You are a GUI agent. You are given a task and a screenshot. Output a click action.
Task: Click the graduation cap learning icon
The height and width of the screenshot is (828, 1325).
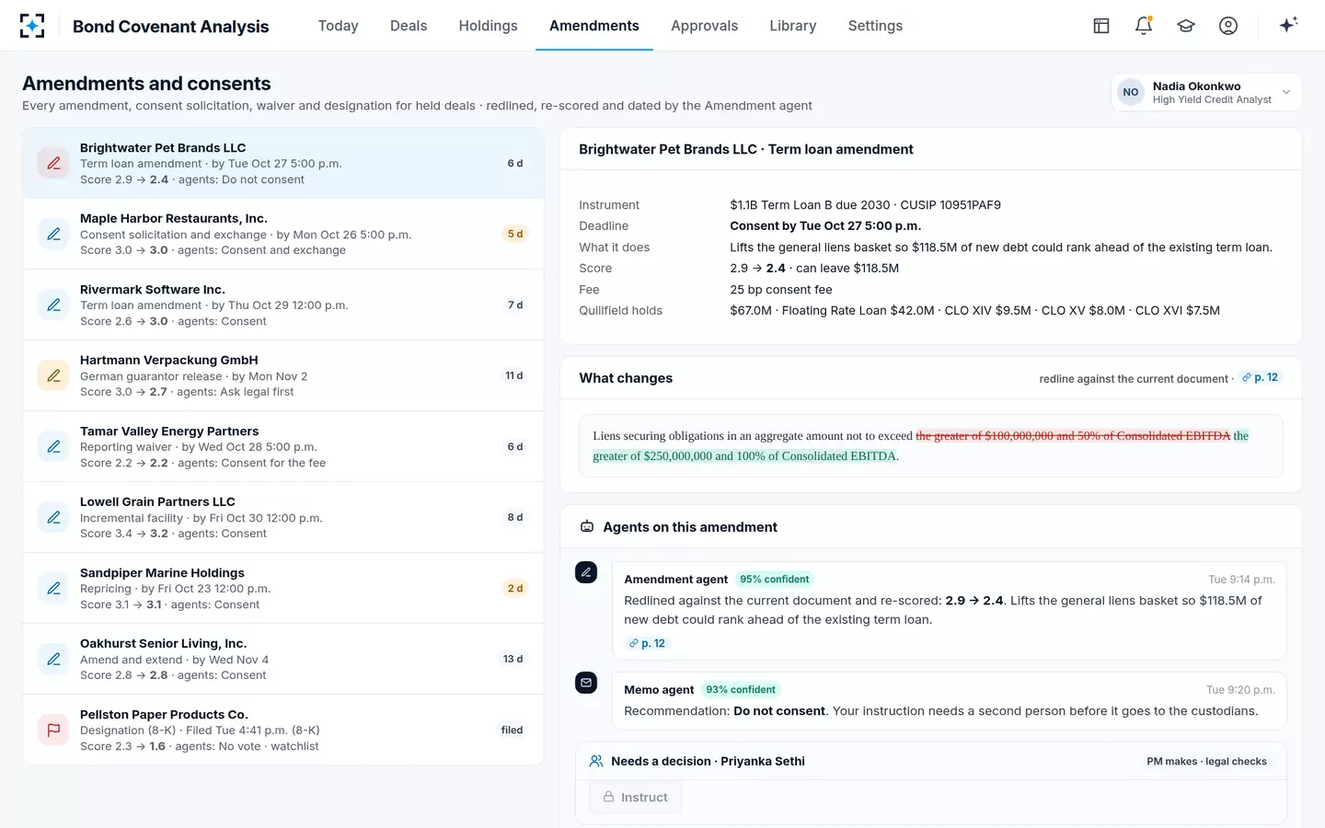[x=1186, y=26]
